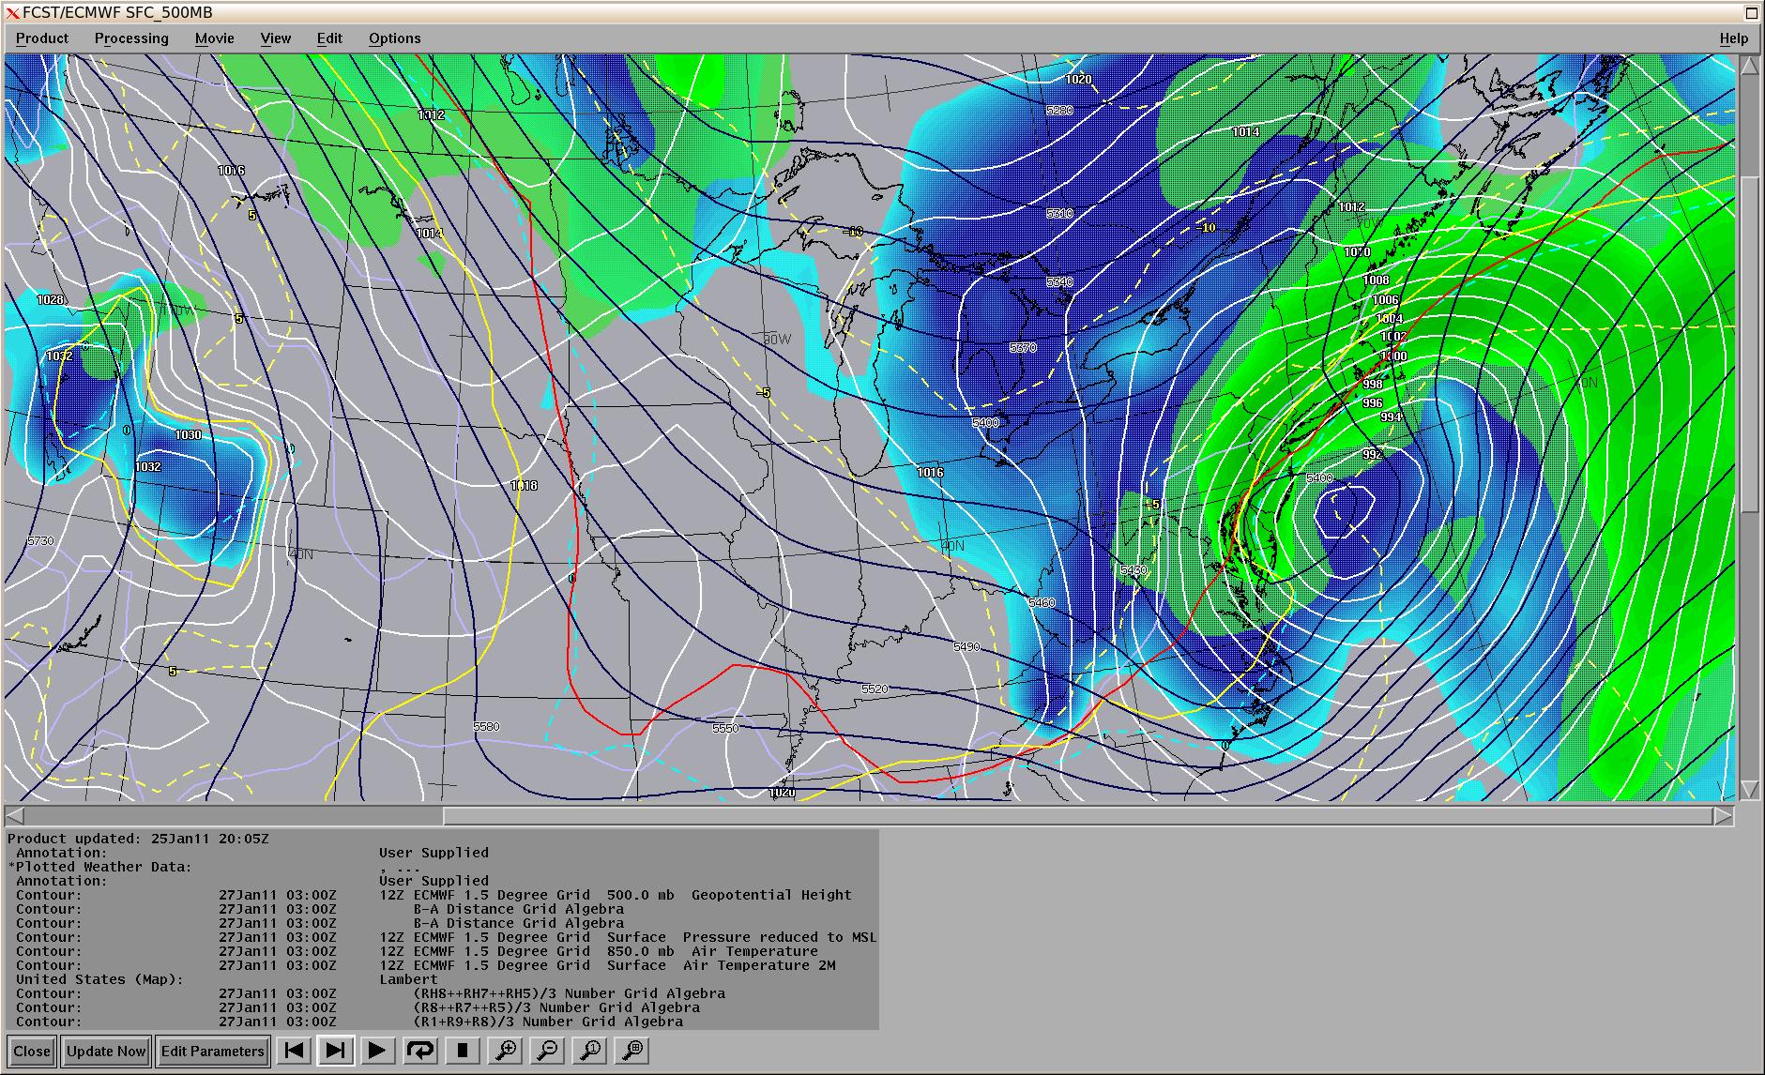Click the Edit Parameters button
The height and width of the screenshot is (1075, 1765).
213,1051
